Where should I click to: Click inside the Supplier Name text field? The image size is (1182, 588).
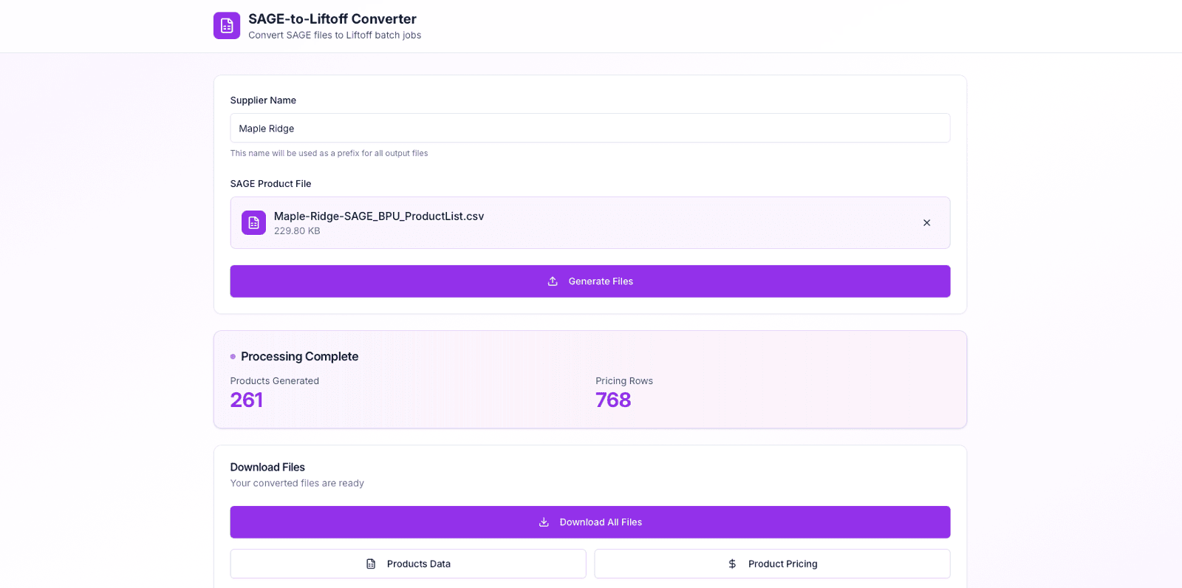click(x=590, y=128)
